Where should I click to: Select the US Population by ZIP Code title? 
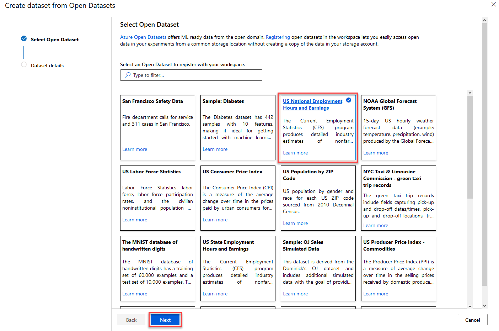coord(308,175)
